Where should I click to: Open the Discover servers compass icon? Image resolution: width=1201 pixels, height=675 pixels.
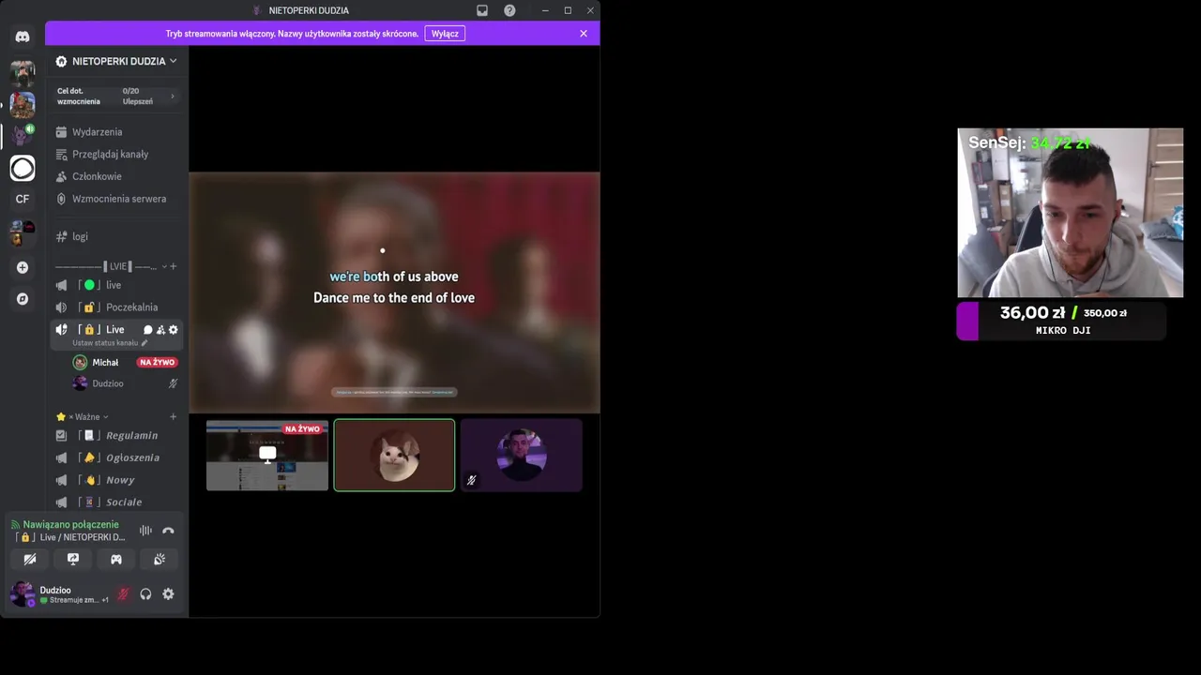tap(23, 299)
